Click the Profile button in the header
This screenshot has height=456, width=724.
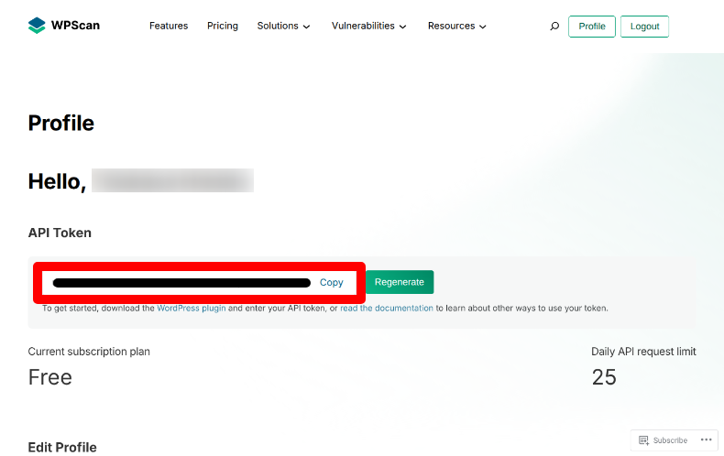point(592,27)
